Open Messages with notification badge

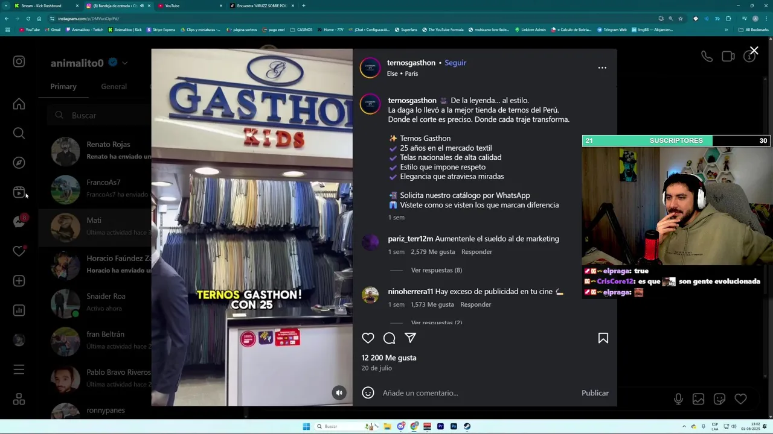19,222
